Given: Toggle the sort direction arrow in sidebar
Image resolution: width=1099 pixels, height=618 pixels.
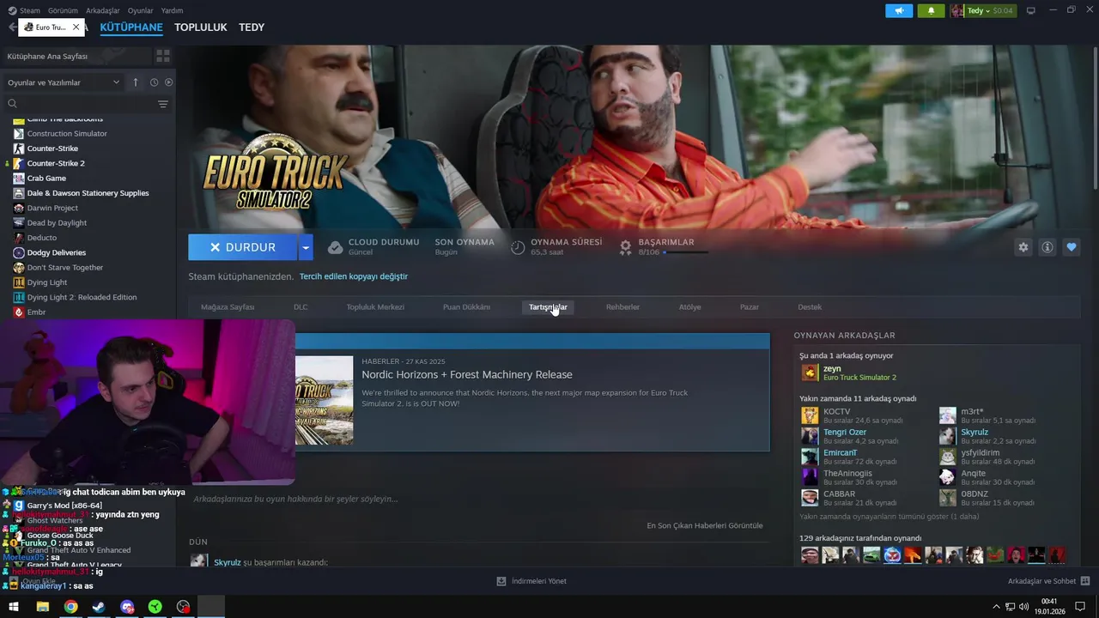Looking at the screenshot, I should 135,82.
